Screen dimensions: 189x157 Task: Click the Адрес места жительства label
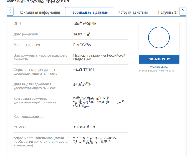point(40,142)
